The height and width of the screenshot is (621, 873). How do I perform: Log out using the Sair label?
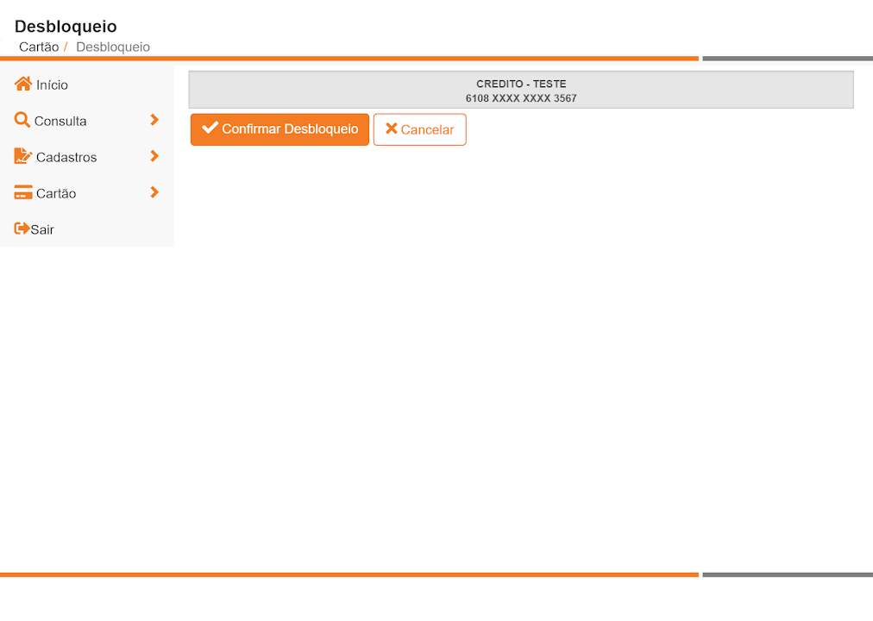[x=42, y=230]
